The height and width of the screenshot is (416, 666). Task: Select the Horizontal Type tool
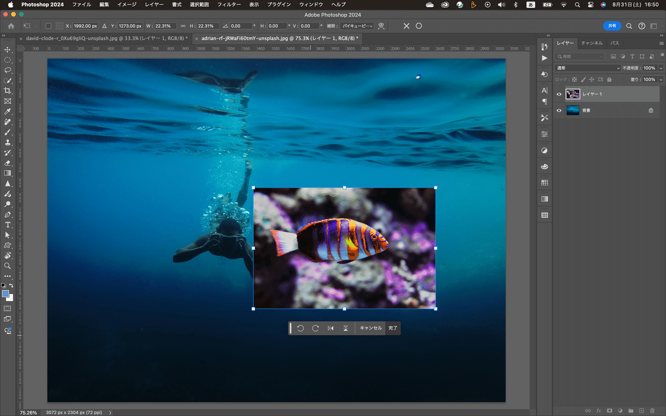(8, 225)
